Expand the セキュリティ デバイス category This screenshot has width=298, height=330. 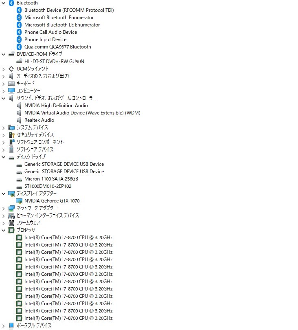click(x=3, y=135)
